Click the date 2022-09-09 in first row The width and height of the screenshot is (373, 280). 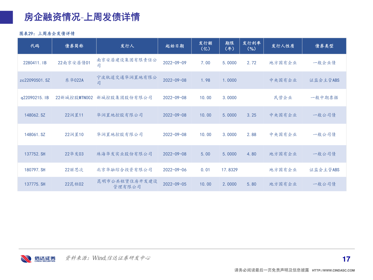[x=175, y=62]
